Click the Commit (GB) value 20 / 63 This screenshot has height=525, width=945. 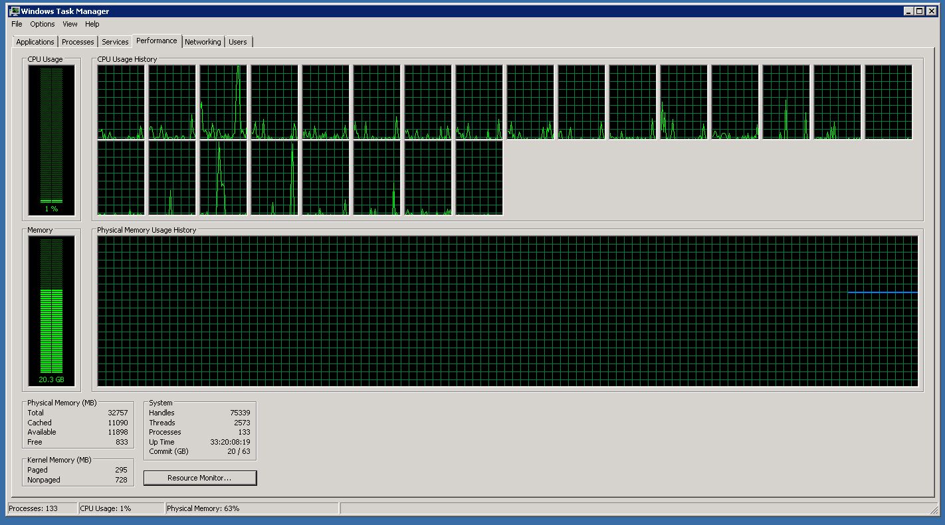pos(239,451)
